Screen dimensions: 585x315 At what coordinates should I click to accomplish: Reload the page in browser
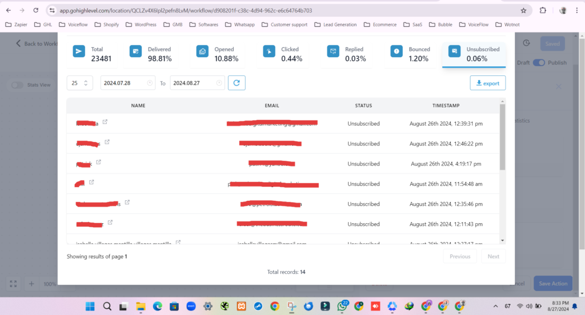click(36, 10)
